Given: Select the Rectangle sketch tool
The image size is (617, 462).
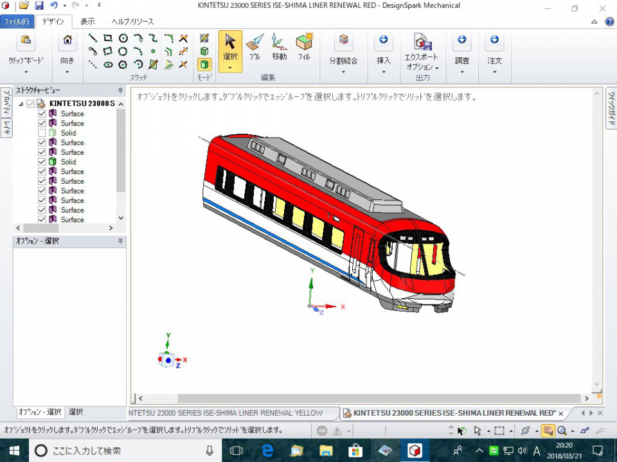Looking at the screenshot, I should 107,38.
